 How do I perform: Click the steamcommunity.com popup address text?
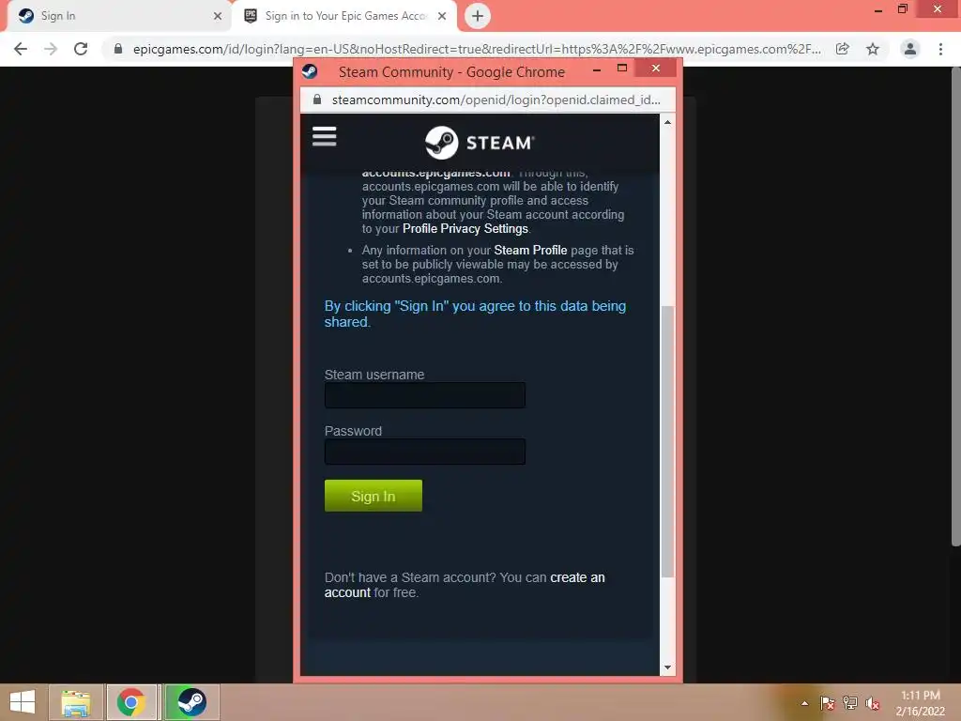click(496, 100)
